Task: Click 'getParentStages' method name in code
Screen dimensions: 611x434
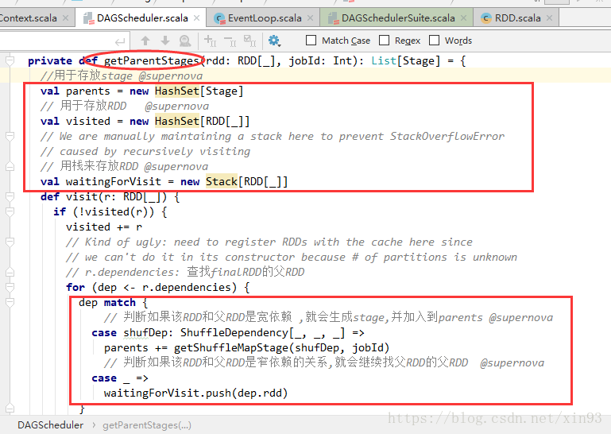Action: click(152, 61)
